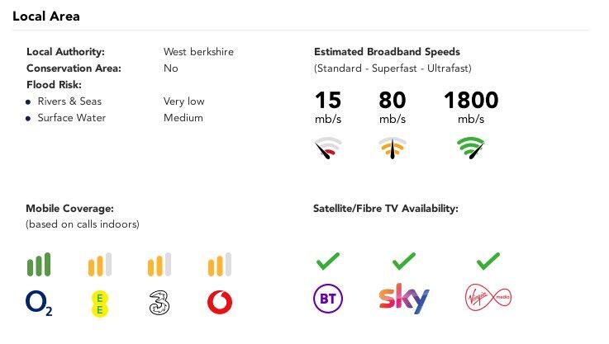Click the BT purple logo
The height and width of the screenshot is (344, 609).
click(328, 299)
